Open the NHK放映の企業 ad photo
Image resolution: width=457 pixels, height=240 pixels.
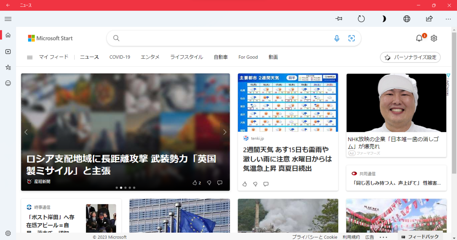(396, 103)
